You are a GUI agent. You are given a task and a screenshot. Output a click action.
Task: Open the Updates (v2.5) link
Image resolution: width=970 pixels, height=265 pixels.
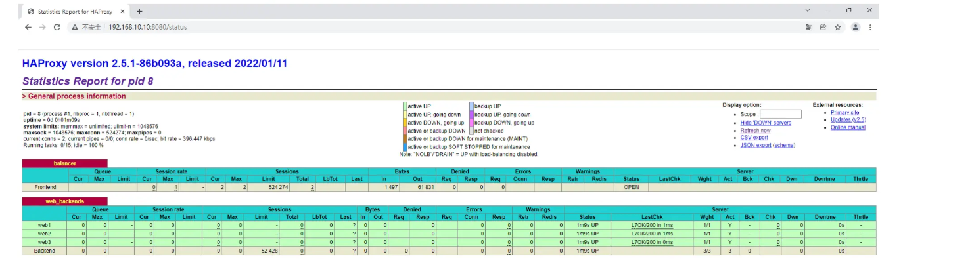848,120
